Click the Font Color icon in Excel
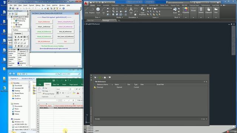This screenshot has width=237, height=133. coord(78,93)
